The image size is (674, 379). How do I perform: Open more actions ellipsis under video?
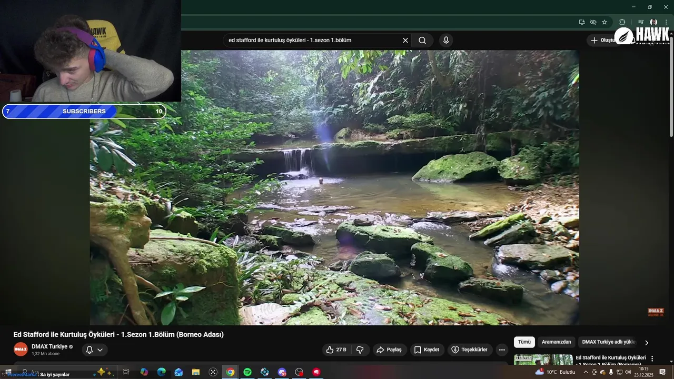pos(502,350)
